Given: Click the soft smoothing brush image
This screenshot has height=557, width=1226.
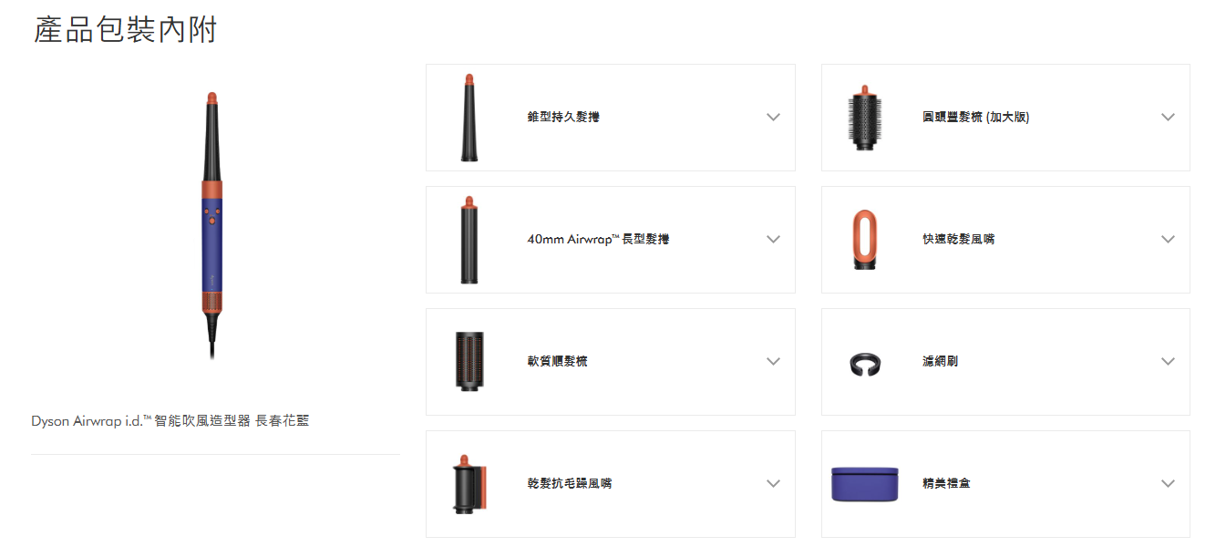Looking at the screenshot, I should click(469, 362).
